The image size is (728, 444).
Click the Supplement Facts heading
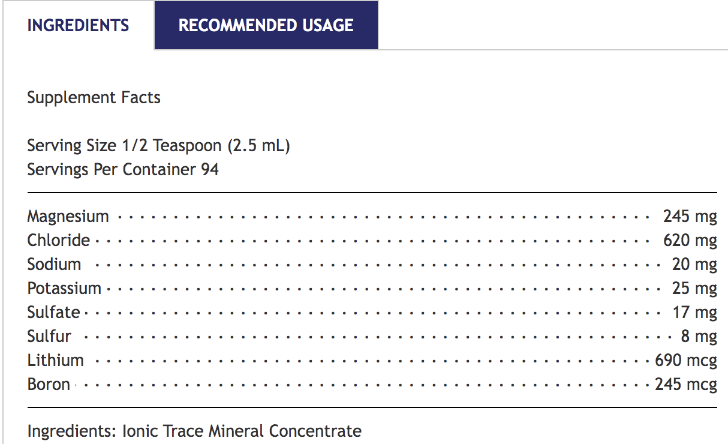[94, 97]
